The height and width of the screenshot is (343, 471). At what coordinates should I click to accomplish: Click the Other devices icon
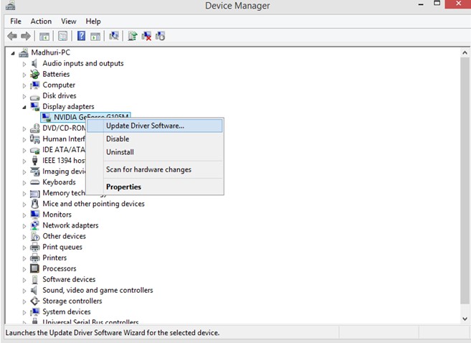point(35,236)
